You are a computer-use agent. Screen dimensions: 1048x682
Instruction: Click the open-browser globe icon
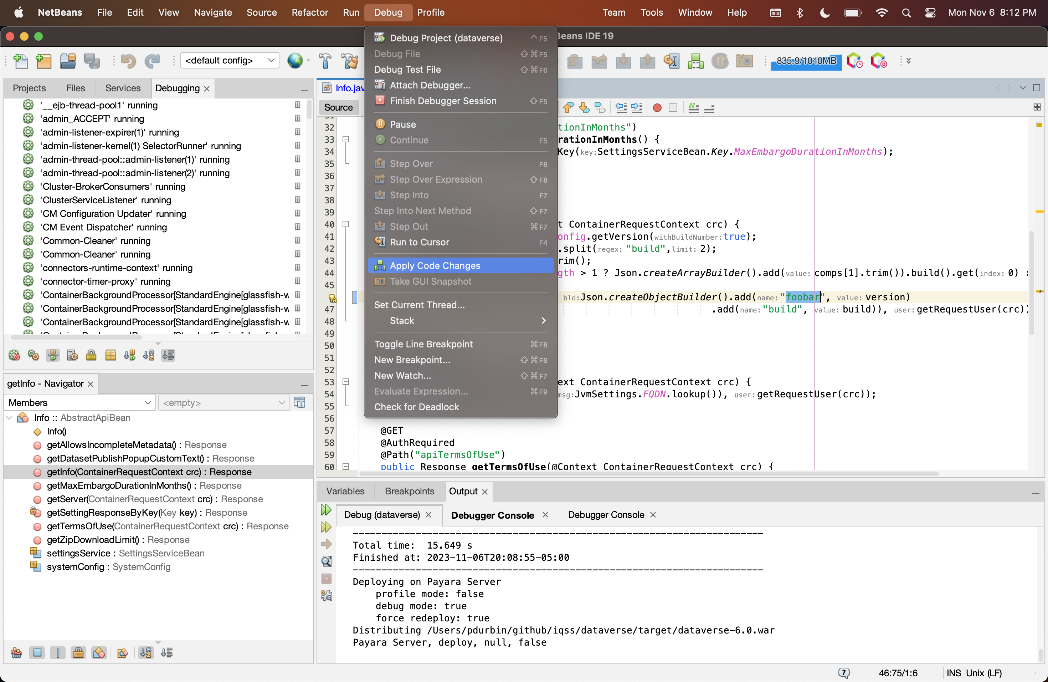click(x=295, y=61)
